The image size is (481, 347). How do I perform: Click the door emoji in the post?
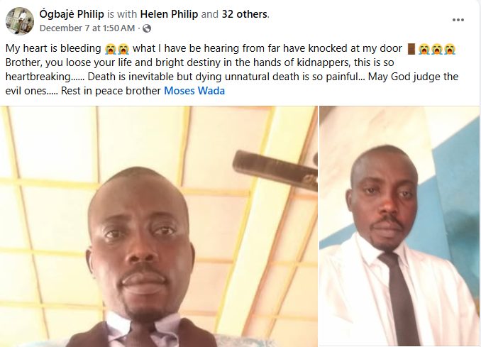(411, 49)
